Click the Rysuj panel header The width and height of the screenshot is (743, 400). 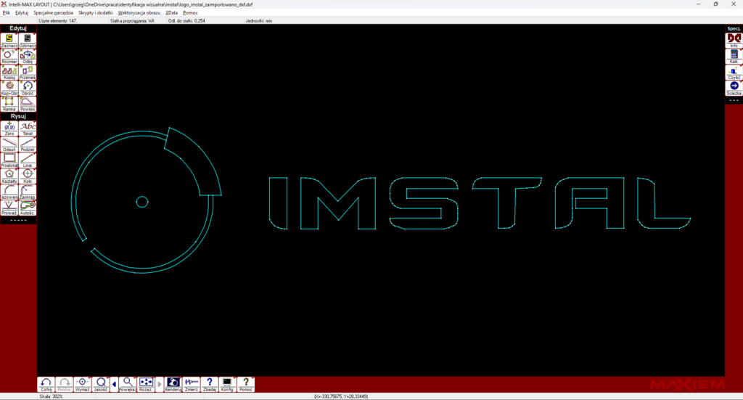[18, 116]
